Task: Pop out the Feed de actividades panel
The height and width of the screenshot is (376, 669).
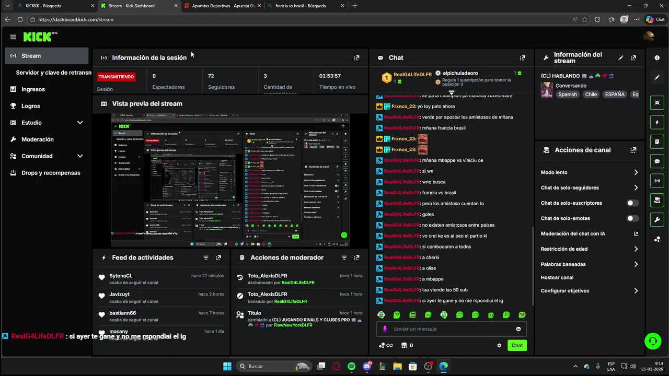Action: [x=218, y=258]
